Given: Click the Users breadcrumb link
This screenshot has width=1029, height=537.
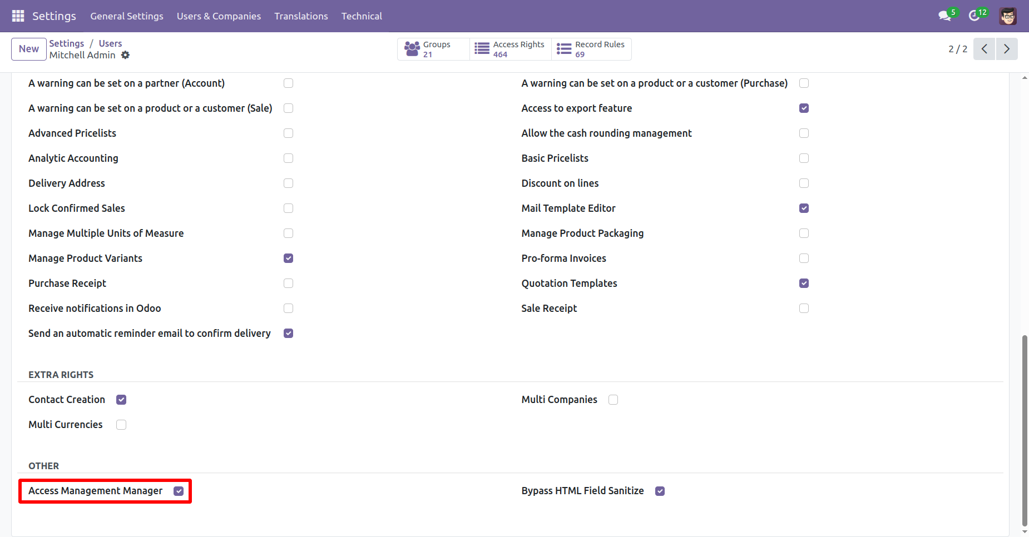Looking at the screenshot, I should point(110,43).
